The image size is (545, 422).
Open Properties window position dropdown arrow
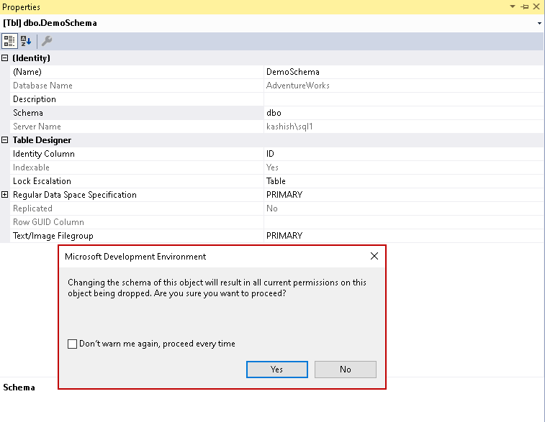click(513, 6)
